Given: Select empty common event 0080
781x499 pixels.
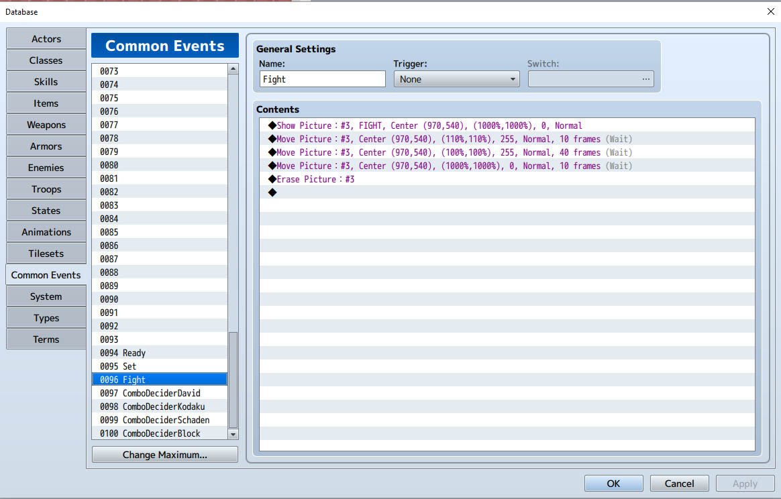Looking at the screenshot, I should [x=160, y=165].
